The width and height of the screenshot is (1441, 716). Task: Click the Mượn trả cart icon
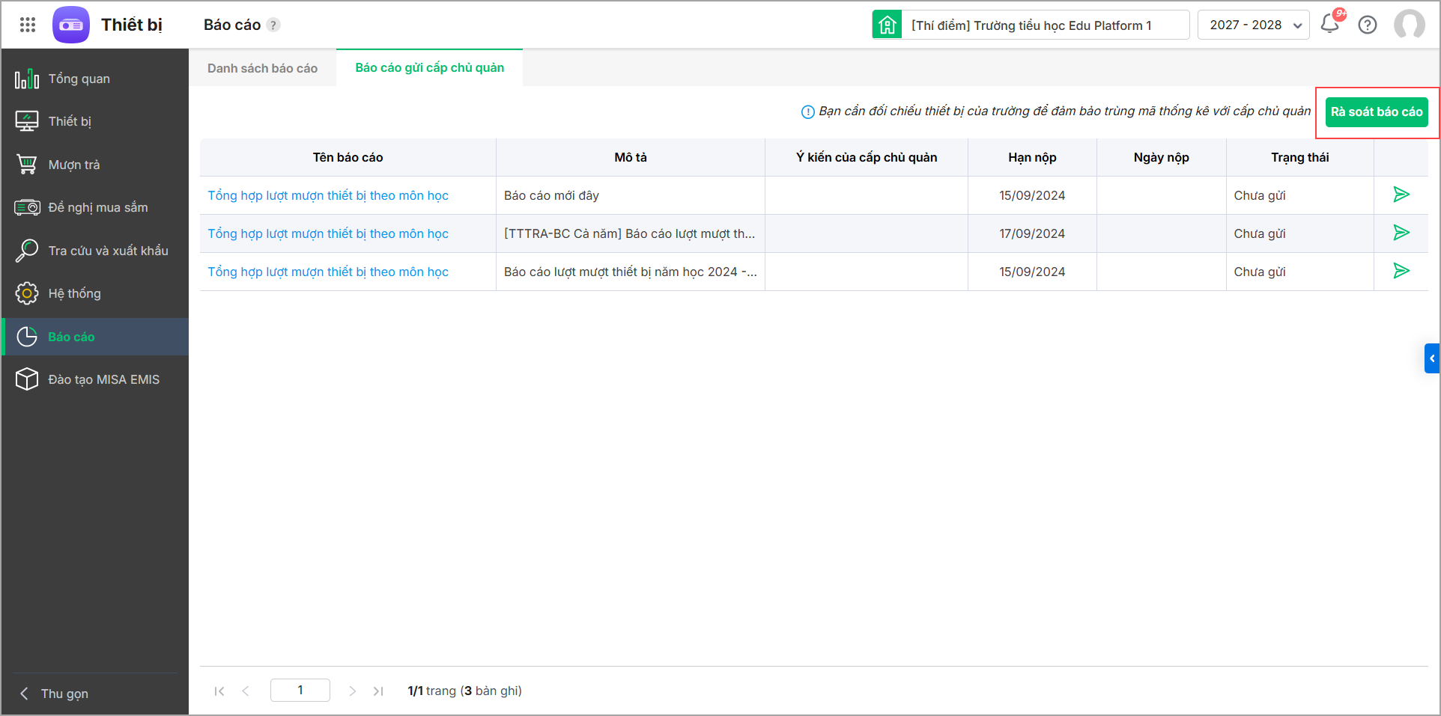point(27,165)
